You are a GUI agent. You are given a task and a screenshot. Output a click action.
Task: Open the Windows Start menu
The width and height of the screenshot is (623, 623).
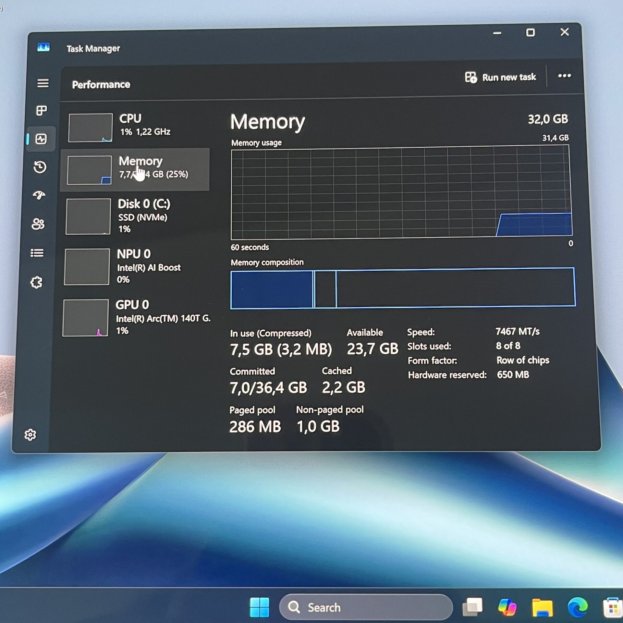click(x=260, y=607)
